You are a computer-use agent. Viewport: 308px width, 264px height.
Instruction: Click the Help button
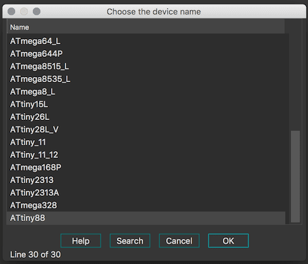coord(81,241)
